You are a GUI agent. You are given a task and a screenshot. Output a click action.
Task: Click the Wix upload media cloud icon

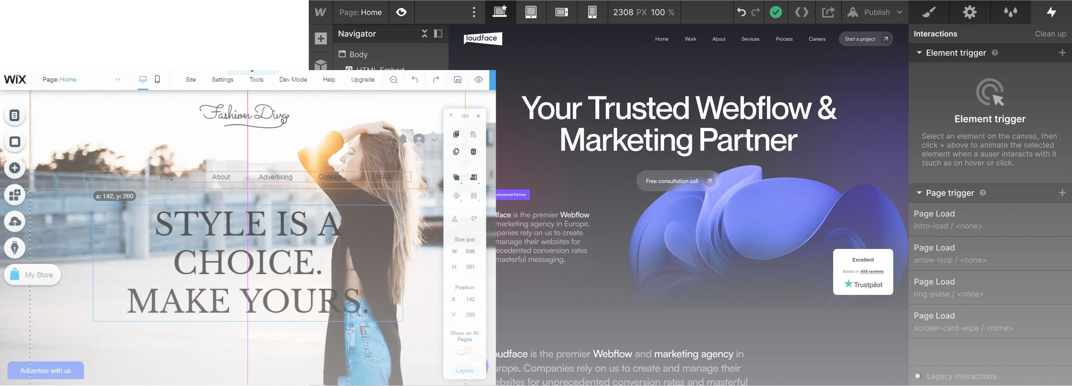15,221
